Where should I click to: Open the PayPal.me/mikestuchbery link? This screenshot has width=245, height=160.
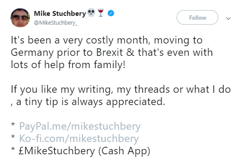(x=80, y=126)
